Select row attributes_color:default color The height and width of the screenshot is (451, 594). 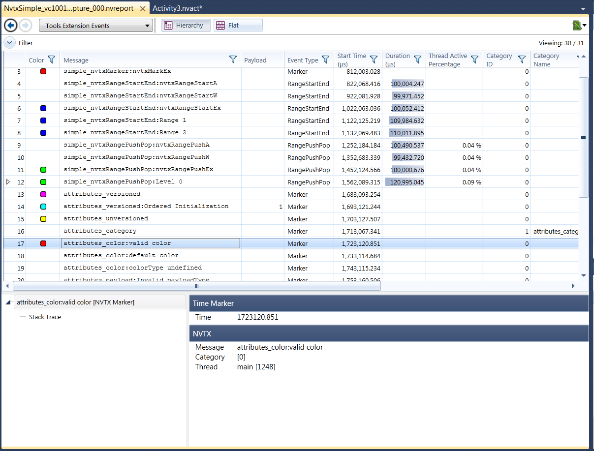click(x=291, y=256)
